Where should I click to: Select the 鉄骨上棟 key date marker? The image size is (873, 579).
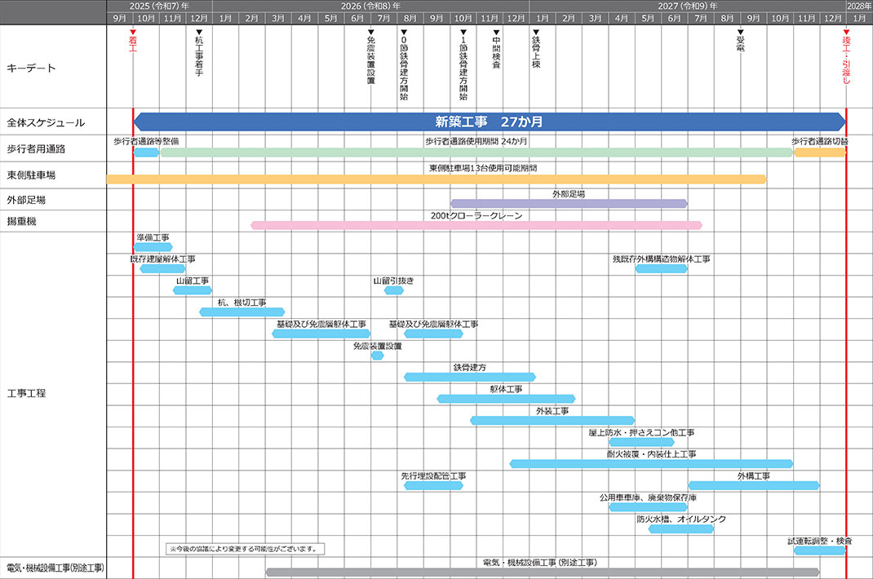click(536, 51)
